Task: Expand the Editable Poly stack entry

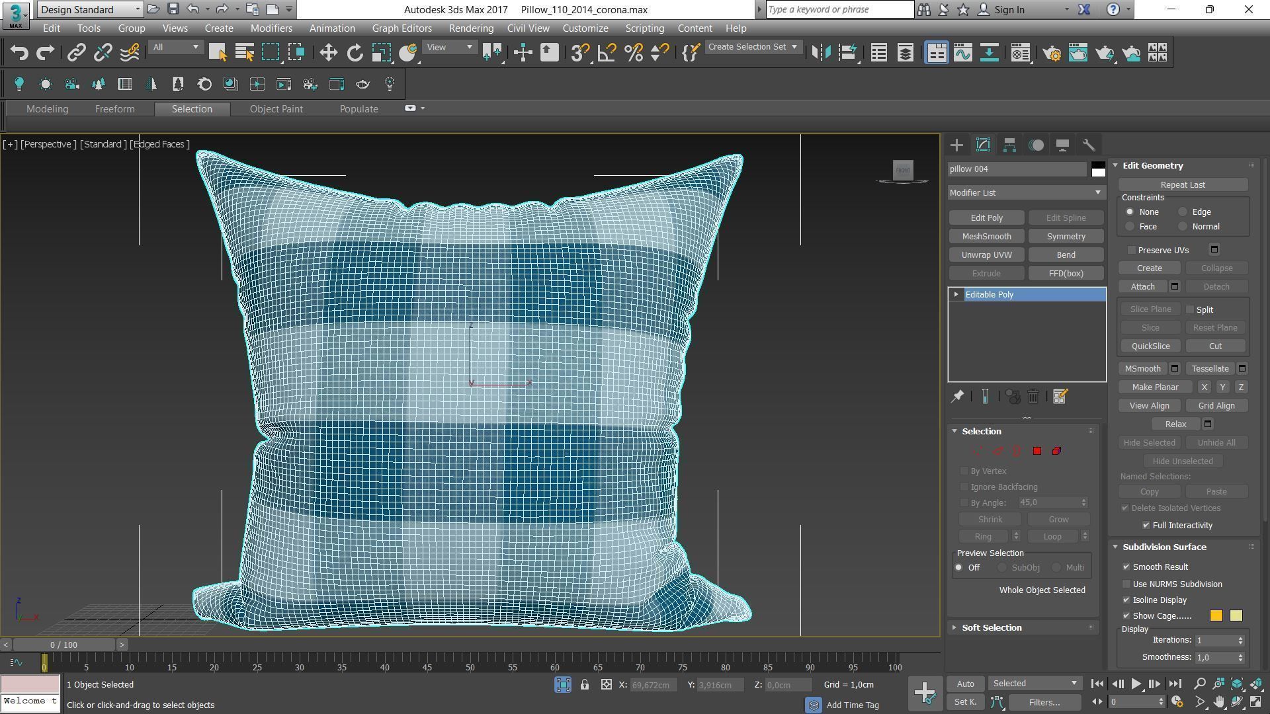Action: 956,295
